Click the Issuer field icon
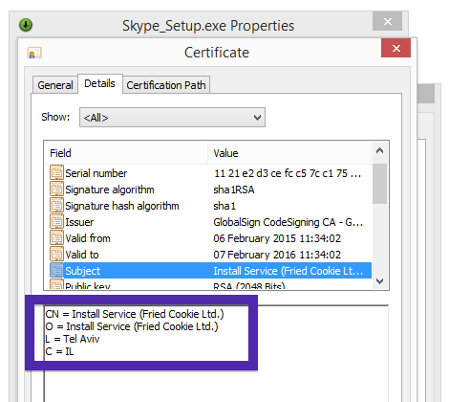 [56, 222]
